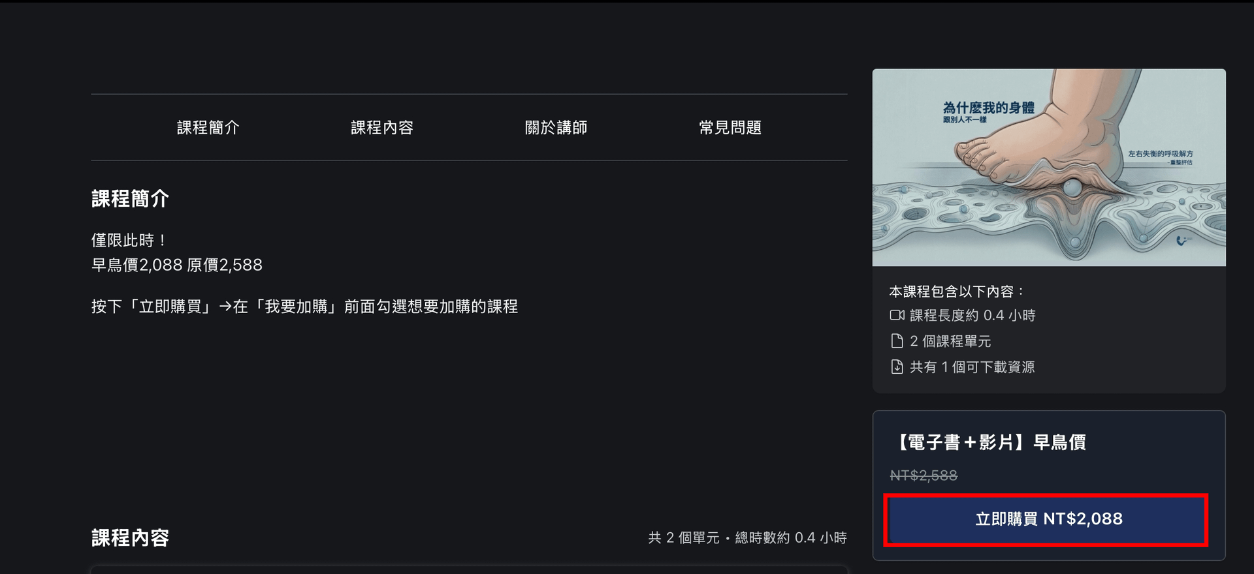Image resolution: width=1254 pixels, height=574 pixels.
Task: Open the course cover thumbnail with the foot
Action: pos(1049,168)
